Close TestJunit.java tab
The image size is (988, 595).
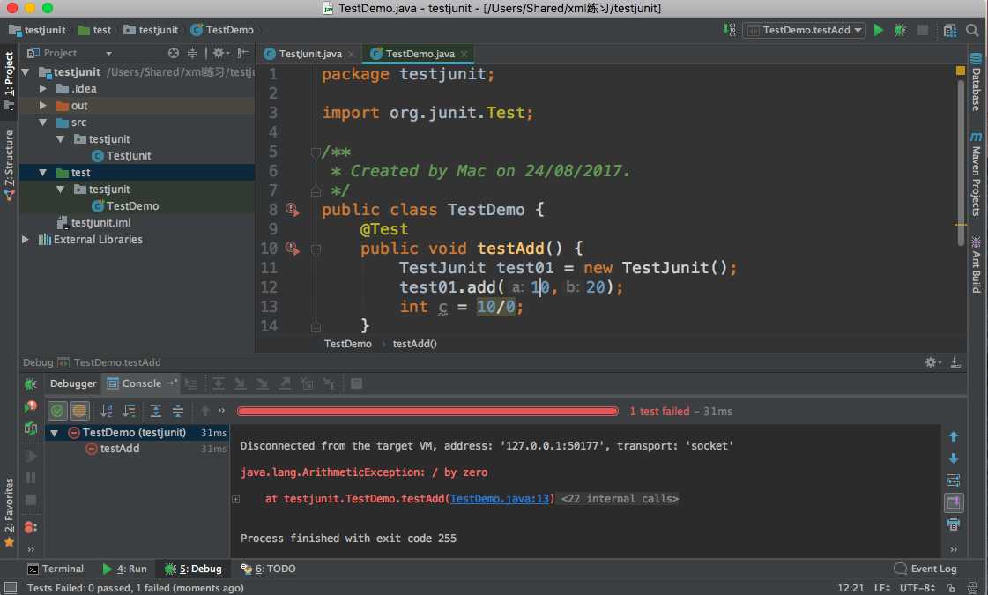[x=352, y=54]
